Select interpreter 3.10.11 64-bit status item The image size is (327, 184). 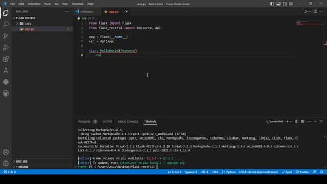tap(258, 172)
